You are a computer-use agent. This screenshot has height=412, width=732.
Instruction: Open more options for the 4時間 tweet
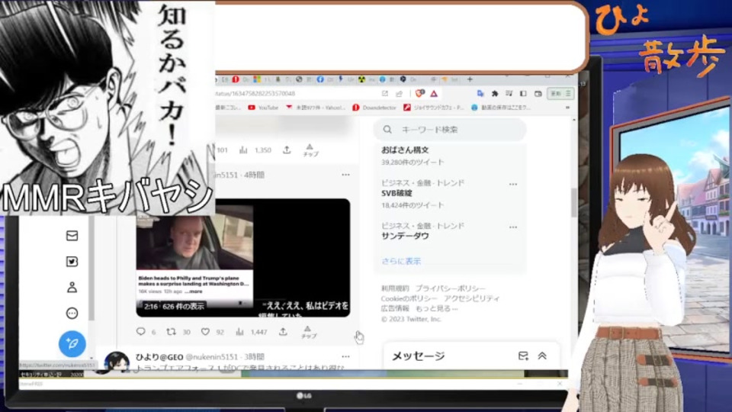[x=345, y=175]
